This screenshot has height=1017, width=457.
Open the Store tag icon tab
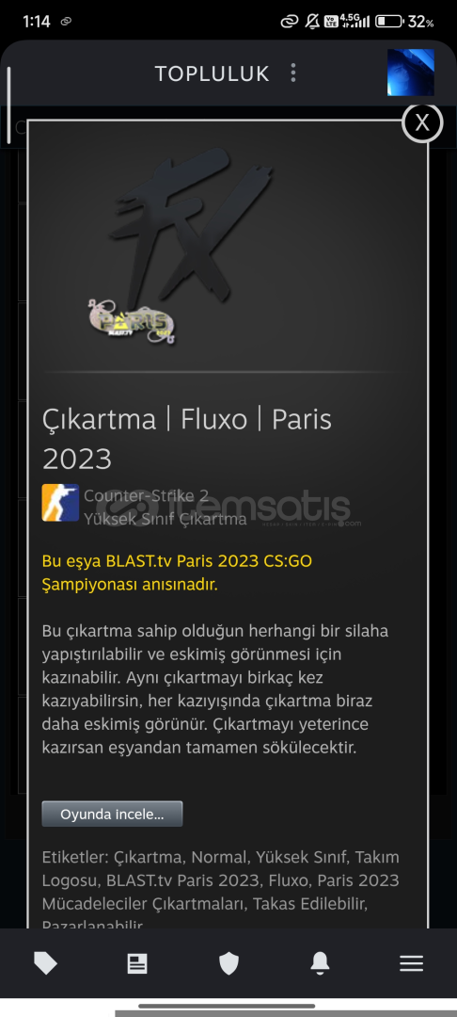coord(45,963)
